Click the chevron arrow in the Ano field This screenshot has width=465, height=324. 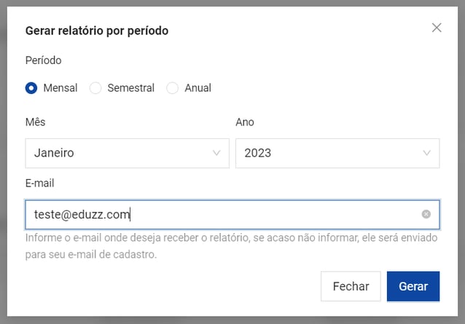[x=426, y=153]
